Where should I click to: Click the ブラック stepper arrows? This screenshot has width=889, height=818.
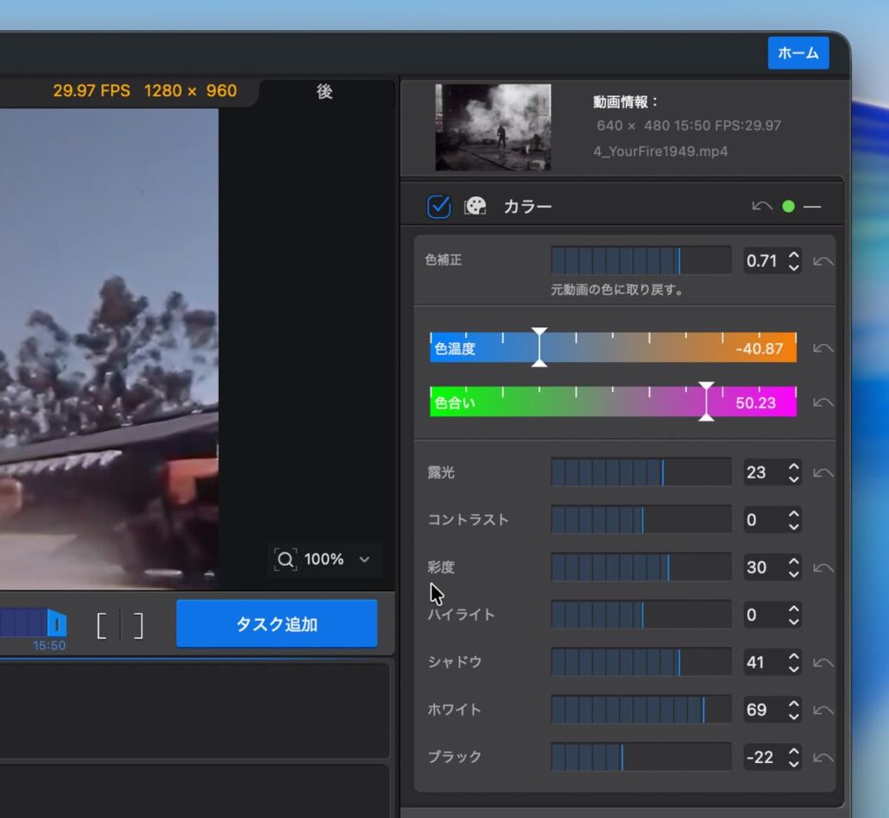pos(794,757)
